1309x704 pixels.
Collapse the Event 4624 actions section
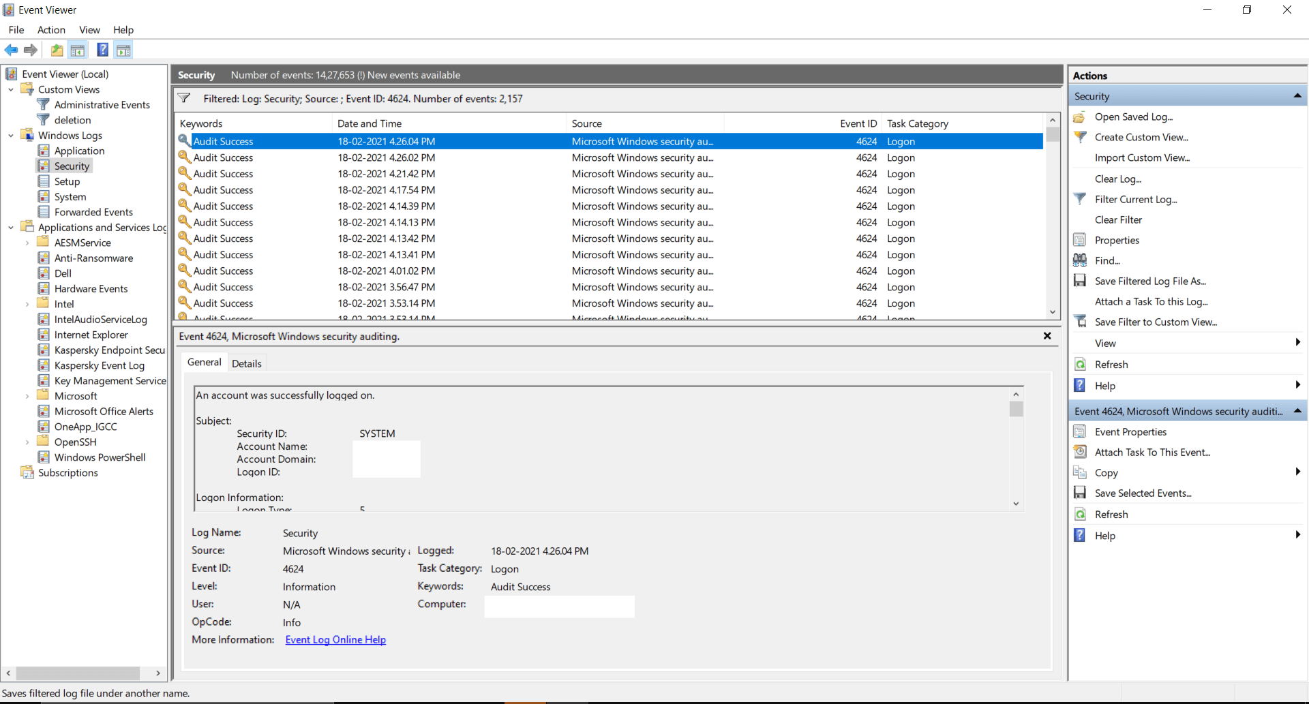[x=1297, y=411]
